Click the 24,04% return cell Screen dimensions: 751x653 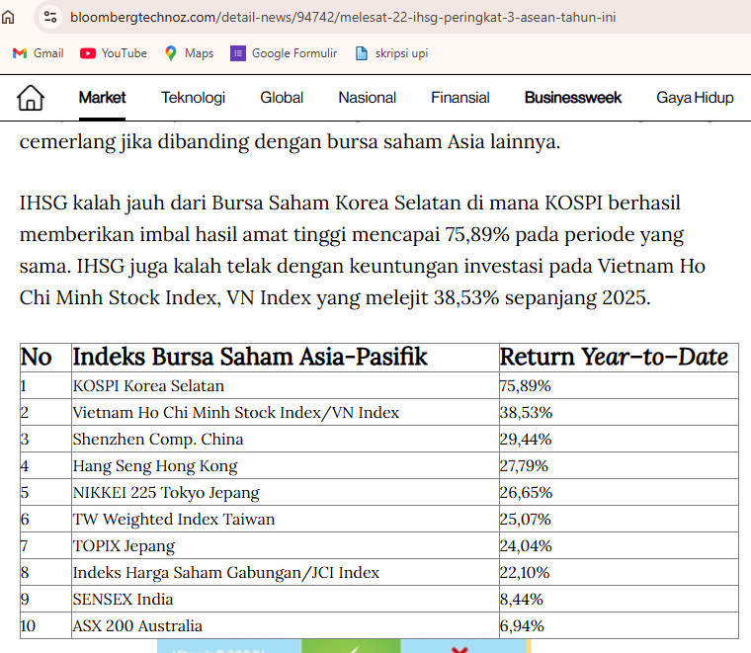[x=619, y=545]
